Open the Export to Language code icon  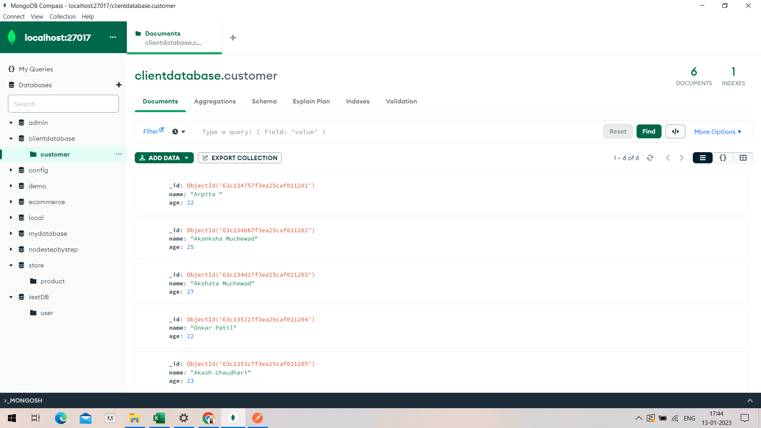click(675, 131)
